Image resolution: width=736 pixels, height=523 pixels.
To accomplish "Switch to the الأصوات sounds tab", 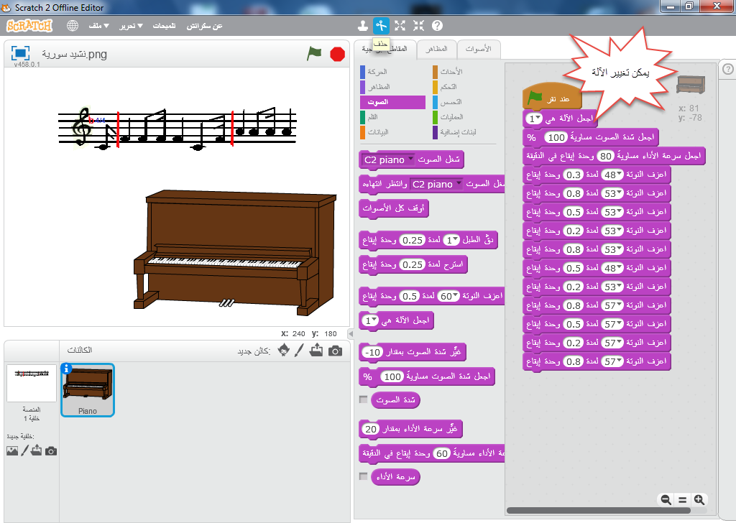I will click(478, 49).
